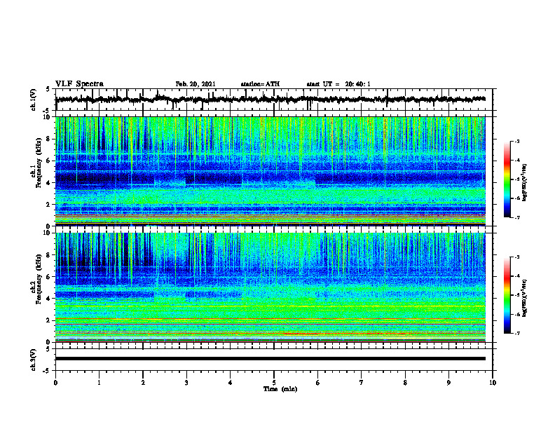
Task: Click the "3" minute time axis tick
Action: coord(186,383)
